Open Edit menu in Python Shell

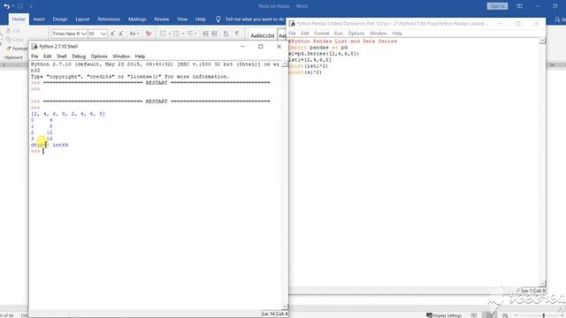[47, 57]
